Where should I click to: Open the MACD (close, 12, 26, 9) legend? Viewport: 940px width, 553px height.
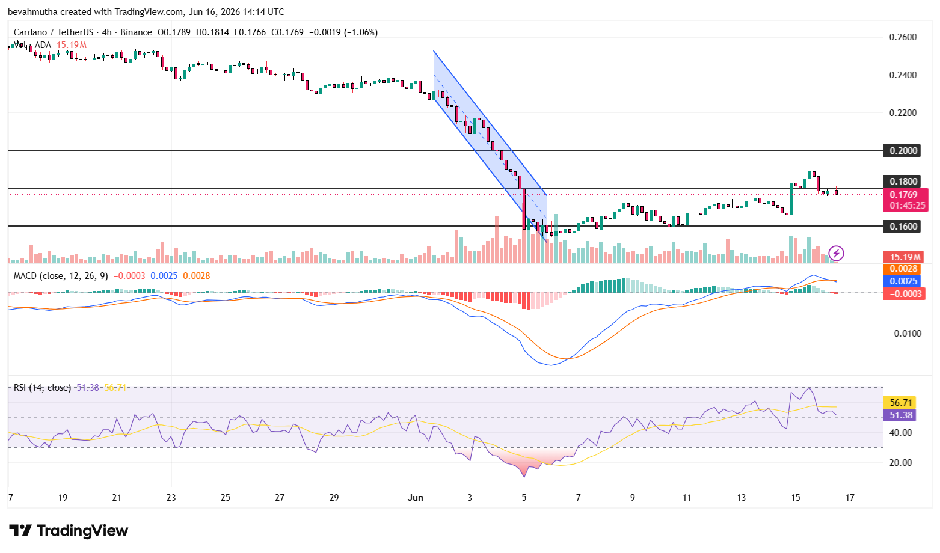coord(61,275)
